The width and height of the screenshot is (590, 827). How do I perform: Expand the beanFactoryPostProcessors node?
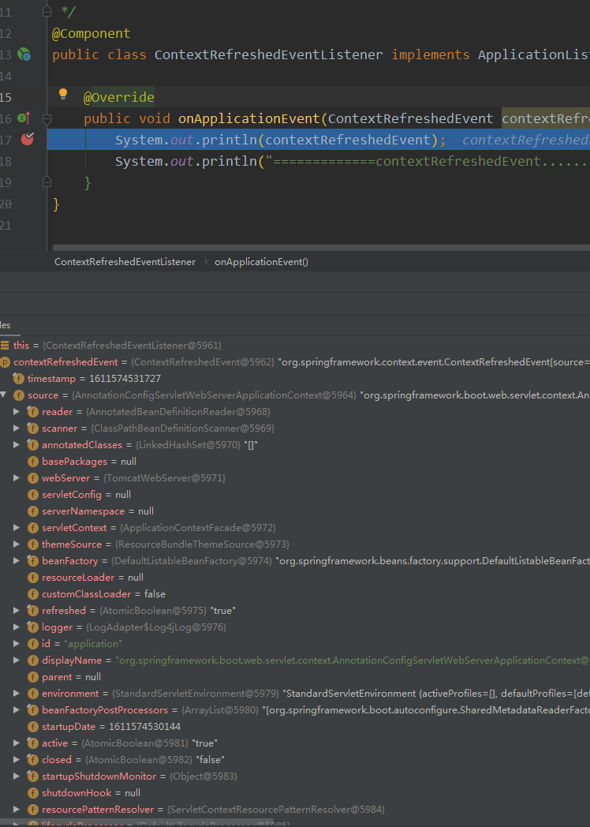tap(17, 710)
